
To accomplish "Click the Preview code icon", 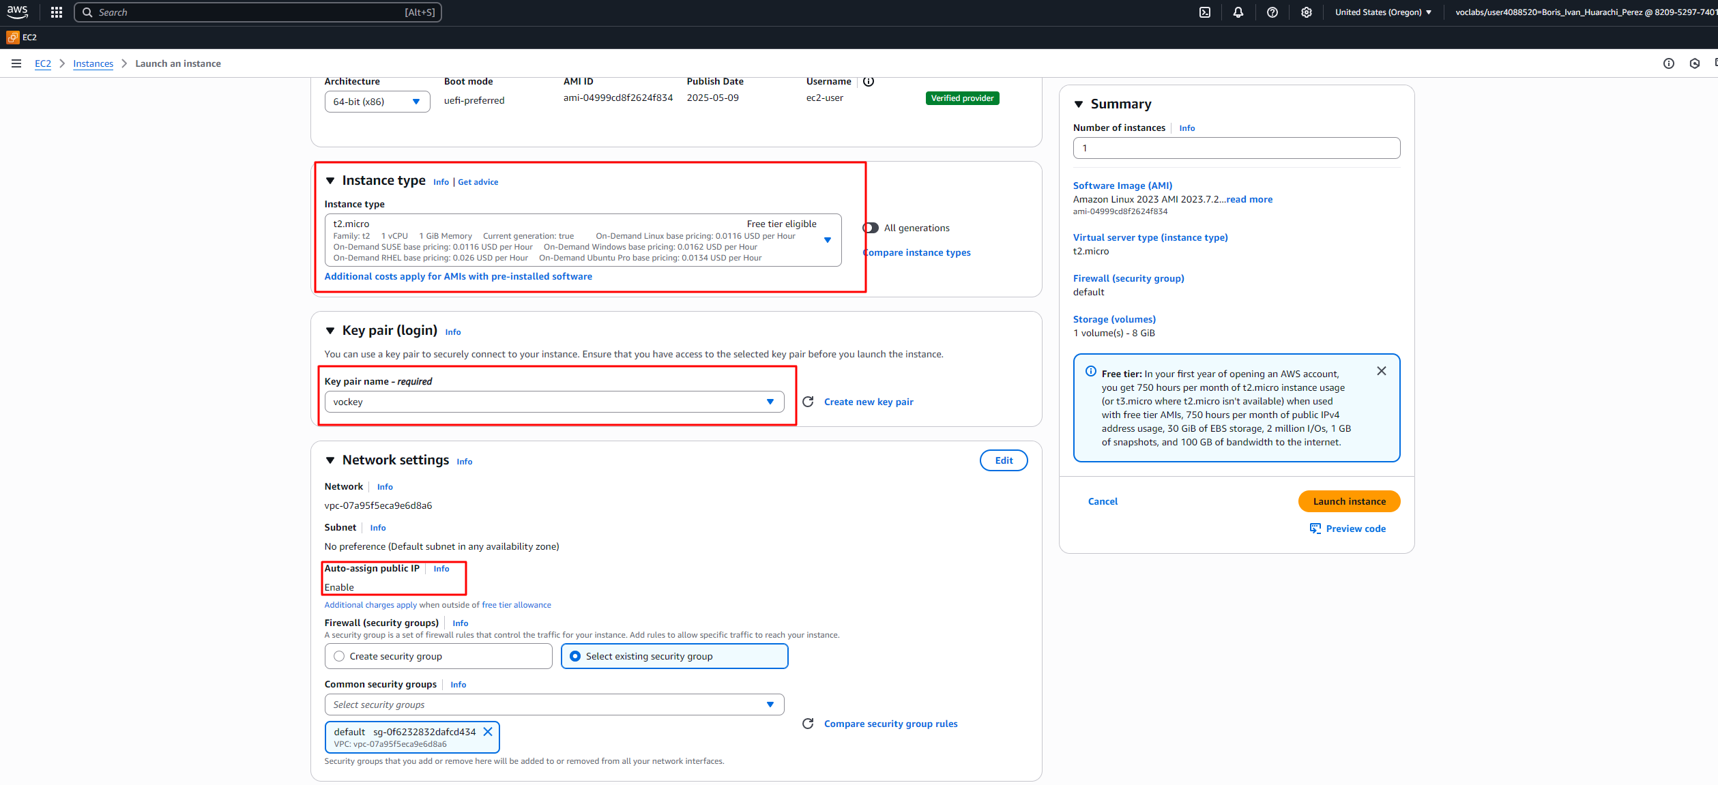I will pyautogui.click(x=1315, y=529).
